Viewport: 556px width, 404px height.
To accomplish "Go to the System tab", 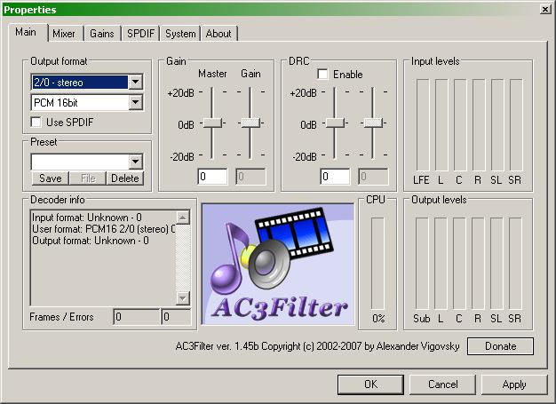I will (x=180, y=34).
